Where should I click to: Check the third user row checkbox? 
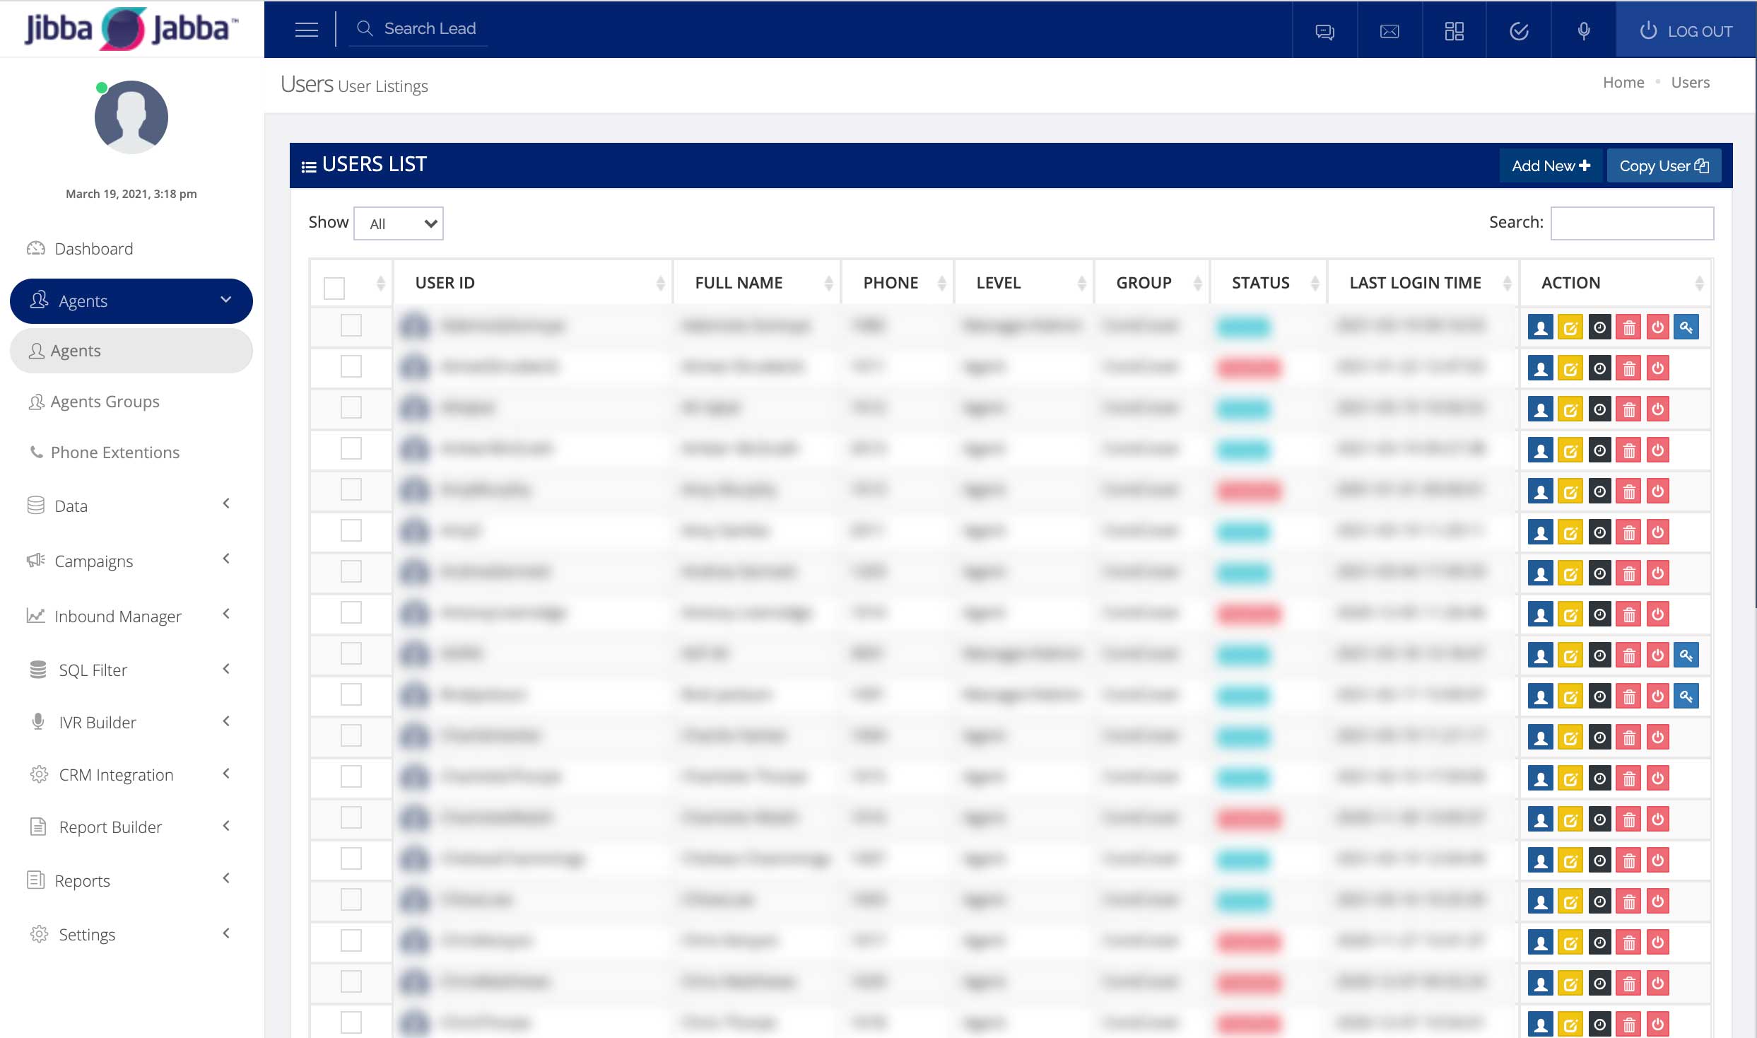(x=351, y=408)
